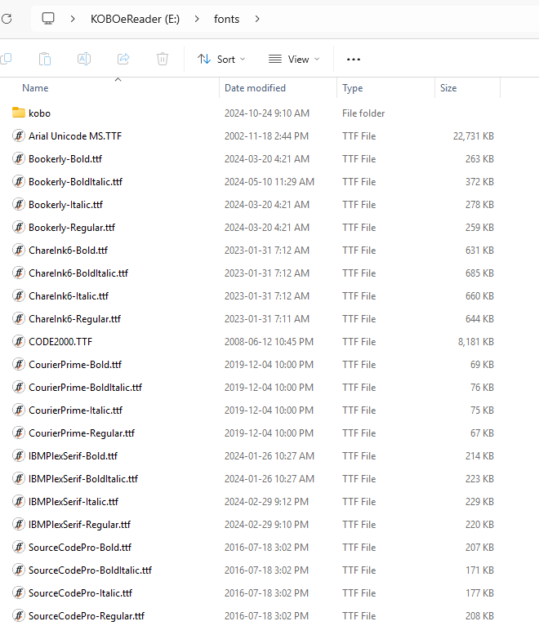Click the File folder type cell
The height and width of the screenshot is (639, 539).
[x=363, y=113]
